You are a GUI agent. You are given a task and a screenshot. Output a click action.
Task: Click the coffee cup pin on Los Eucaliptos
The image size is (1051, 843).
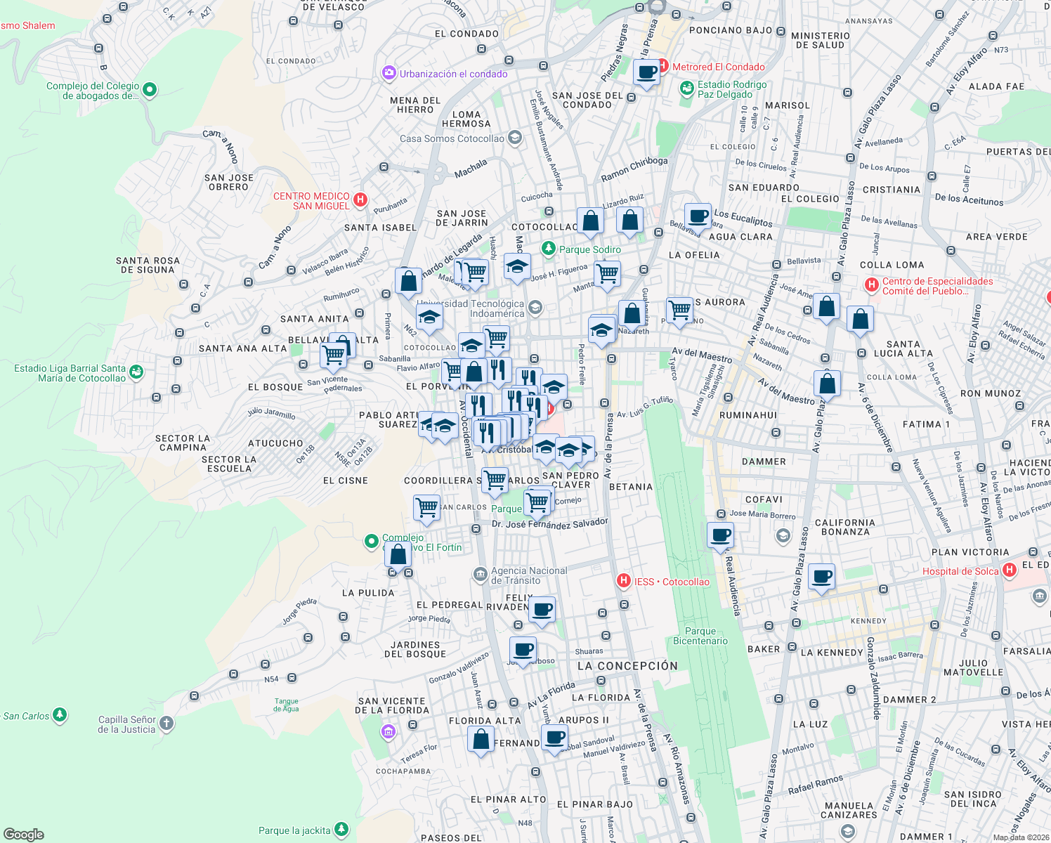point(698,218)
